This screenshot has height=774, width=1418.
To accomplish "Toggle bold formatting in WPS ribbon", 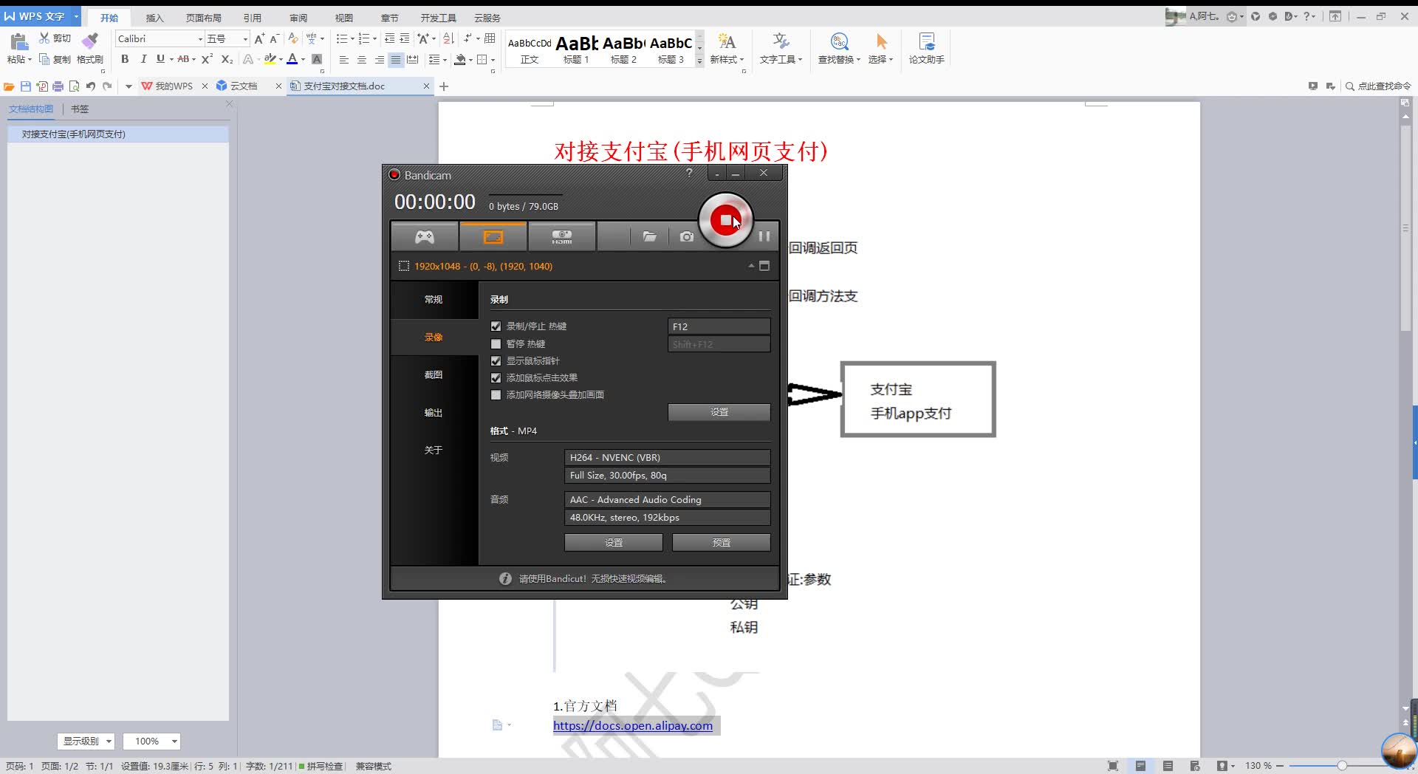I will [125, 59].
